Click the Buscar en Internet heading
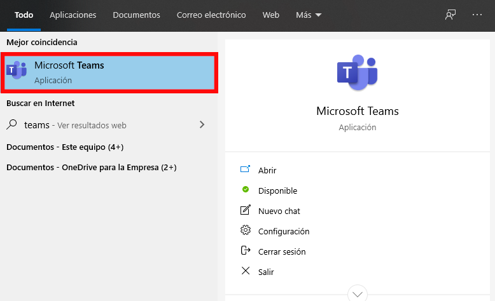Viewport: 495px width, 301px height. 41,104
